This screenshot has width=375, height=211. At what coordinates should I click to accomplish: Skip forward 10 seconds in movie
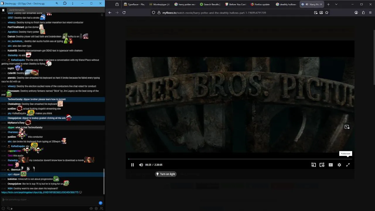tap(322, 165)
